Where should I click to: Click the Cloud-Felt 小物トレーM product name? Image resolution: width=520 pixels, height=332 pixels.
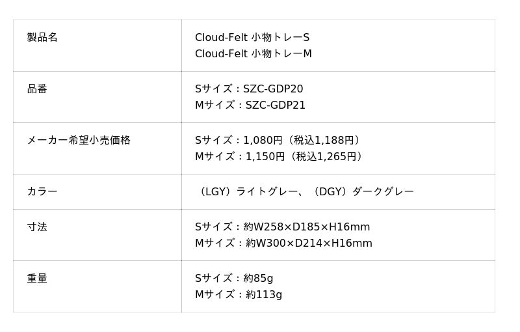[253, 53]
